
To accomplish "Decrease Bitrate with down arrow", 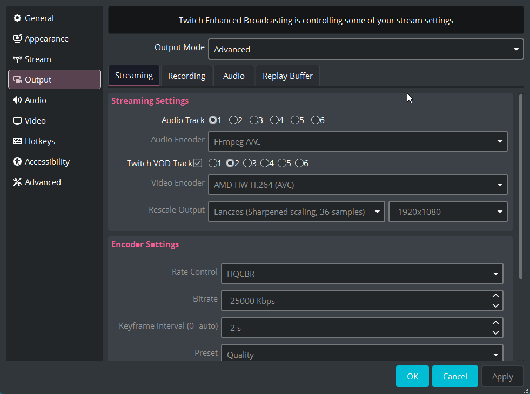I will [x=495, y=305].
